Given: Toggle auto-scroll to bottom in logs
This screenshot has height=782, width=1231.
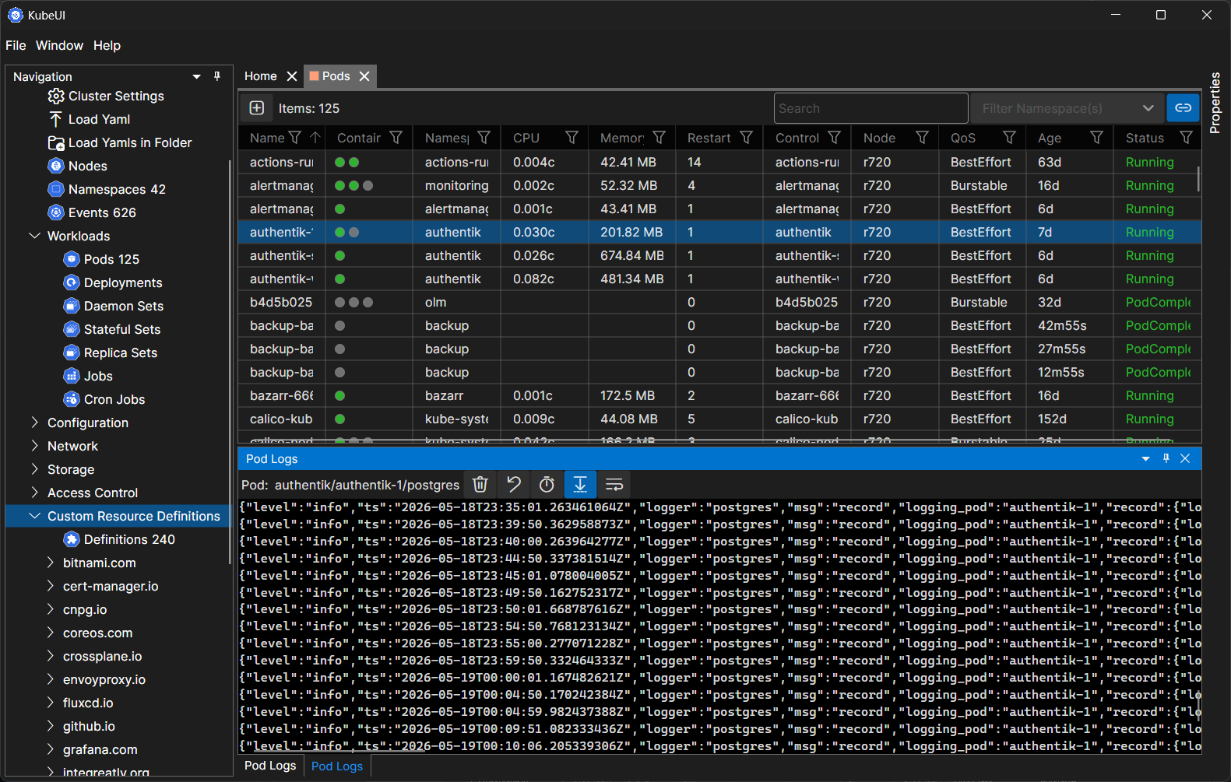Looking at the screenshot, I should coord(580,485).
